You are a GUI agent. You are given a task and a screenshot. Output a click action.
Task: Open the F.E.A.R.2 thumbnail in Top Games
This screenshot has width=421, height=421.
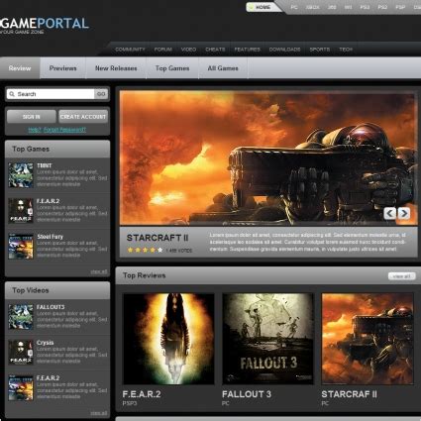point(21,211)
